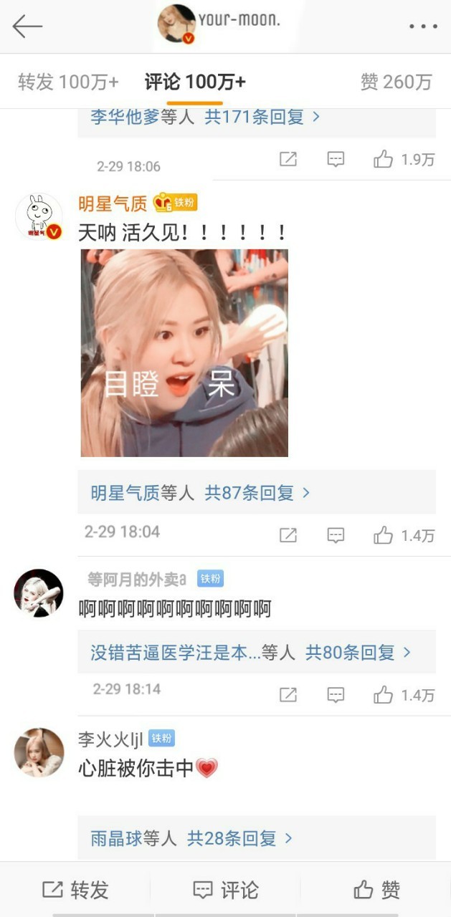Tap comment icon next to 1.9万 likes
This screenshot has height=917, width=451.
point(336,159)
